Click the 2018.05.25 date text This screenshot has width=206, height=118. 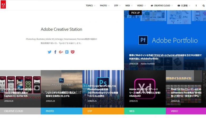pos(92,101)
